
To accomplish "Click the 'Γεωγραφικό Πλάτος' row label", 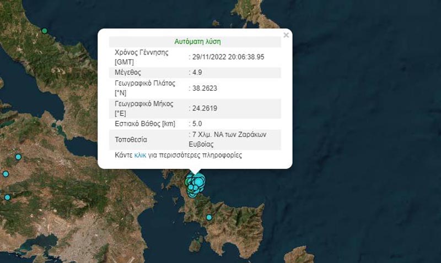I will coord(144,83).
